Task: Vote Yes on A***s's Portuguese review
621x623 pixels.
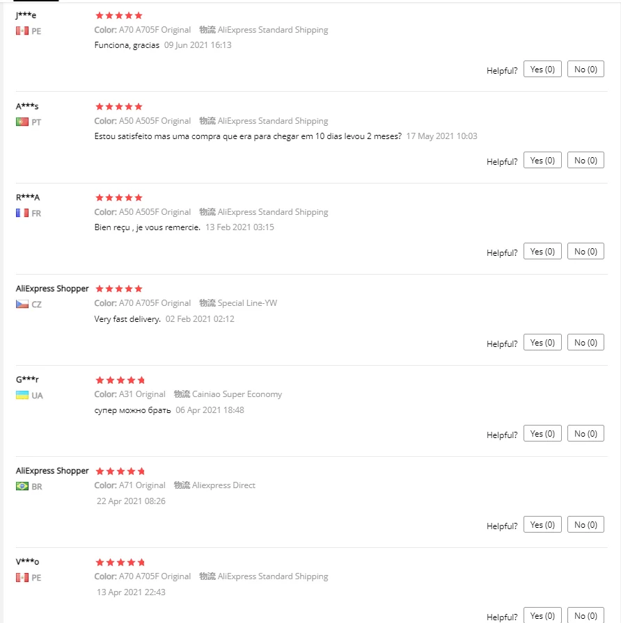Action: 542,160
